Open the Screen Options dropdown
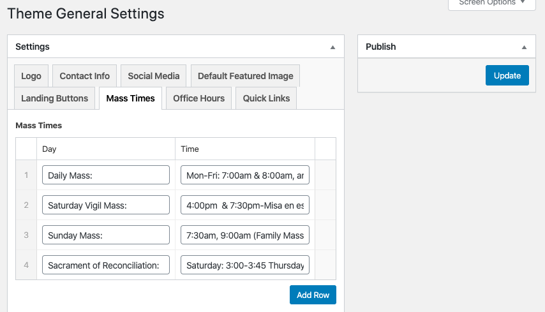Viewport: 545px width, 312px height. (x=491, y=3)
